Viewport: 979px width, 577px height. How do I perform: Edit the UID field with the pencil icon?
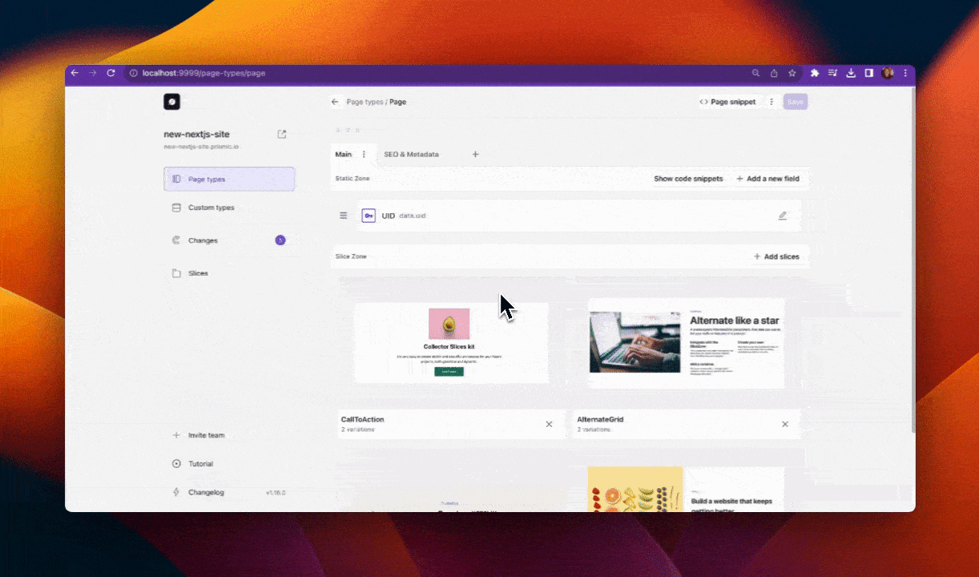coord(783,216)
